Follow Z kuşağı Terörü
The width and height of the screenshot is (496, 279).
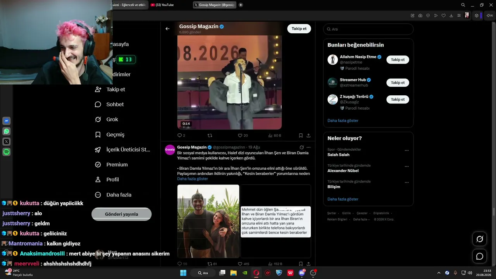[x=398, y=100]
